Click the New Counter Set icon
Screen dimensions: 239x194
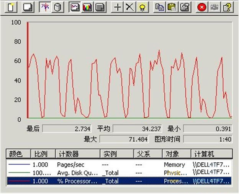click(11, 7)
